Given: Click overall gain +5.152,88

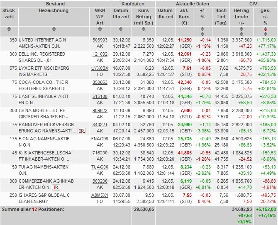Looking at the screenshot, I should pyautogui.click(x=266, y=209).
